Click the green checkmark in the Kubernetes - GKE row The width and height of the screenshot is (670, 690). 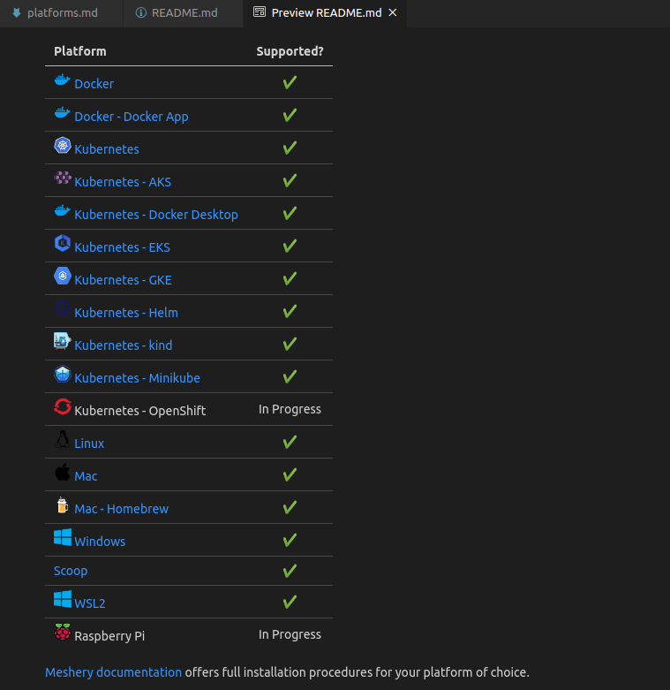pyautogui.click(x=290, y=278)
